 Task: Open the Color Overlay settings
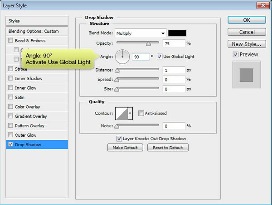[x=27, y=107]
